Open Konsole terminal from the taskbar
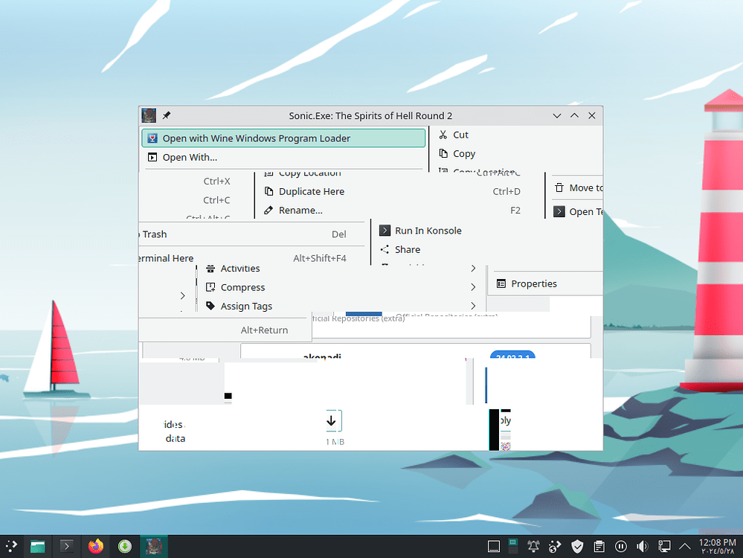 click(x=67, y=547)
